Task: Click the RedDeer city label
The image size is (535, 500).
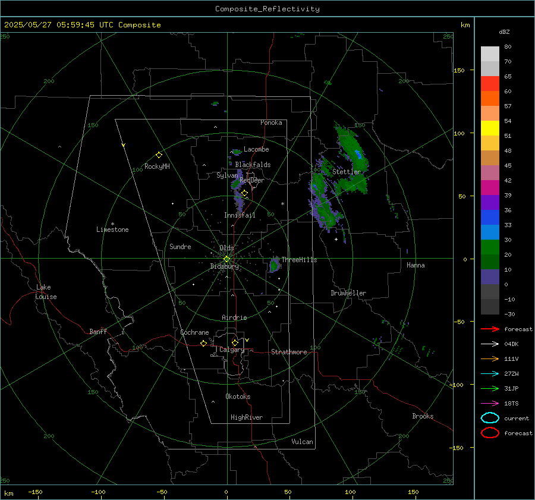Action: 252,180
